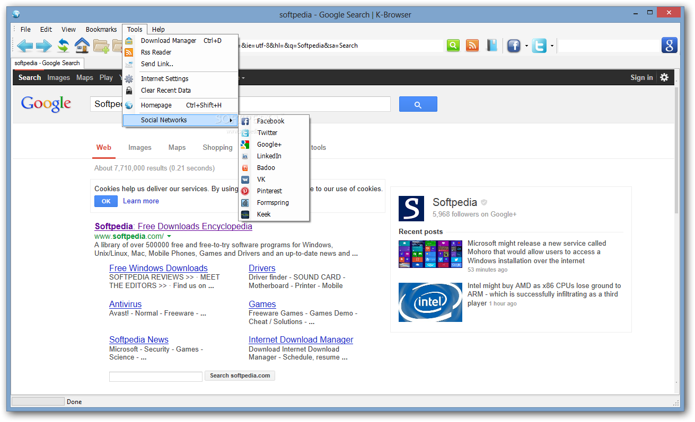
Task: Choose Download Manager from Tools menu
Action: 181,41
